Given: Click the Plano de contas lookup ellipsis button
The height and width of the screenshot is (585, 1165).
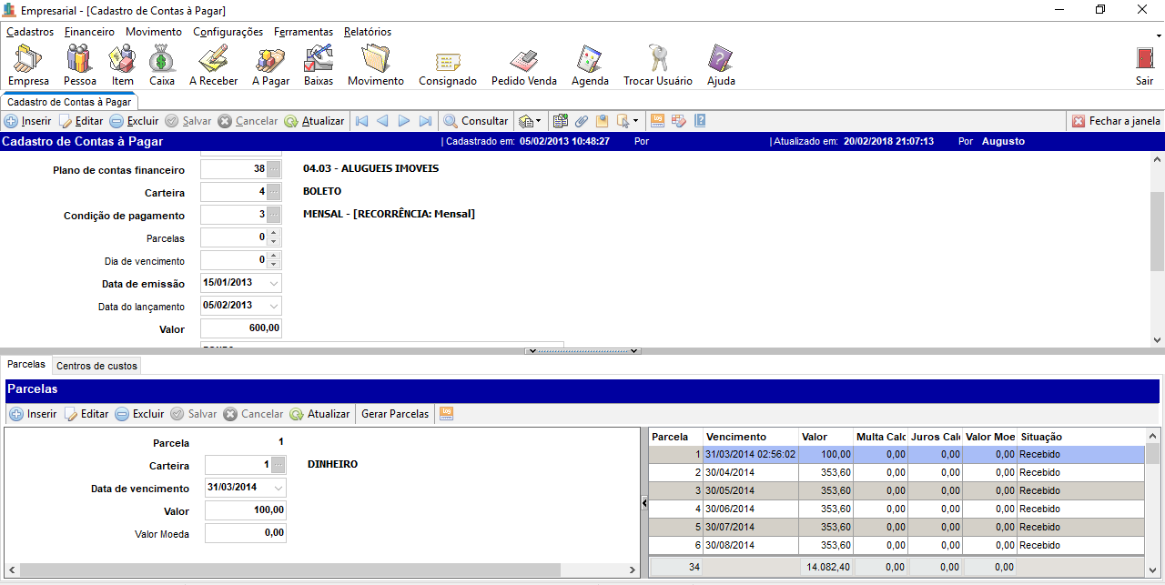Looking at the screenshot, I should (x=274, y=169).
